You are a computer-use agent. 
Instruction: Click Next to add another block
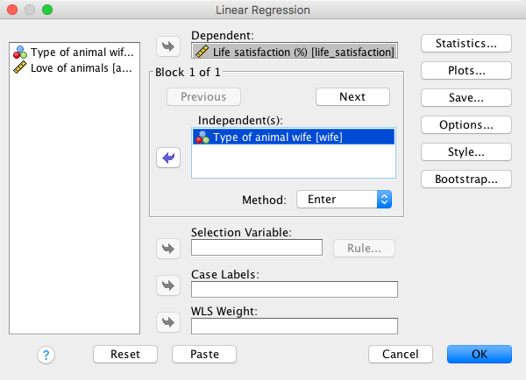(x=352, y=97)
